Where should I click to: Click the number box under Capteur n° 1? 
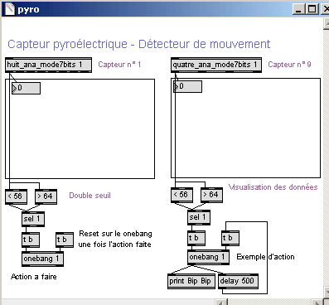coord(27,88)
